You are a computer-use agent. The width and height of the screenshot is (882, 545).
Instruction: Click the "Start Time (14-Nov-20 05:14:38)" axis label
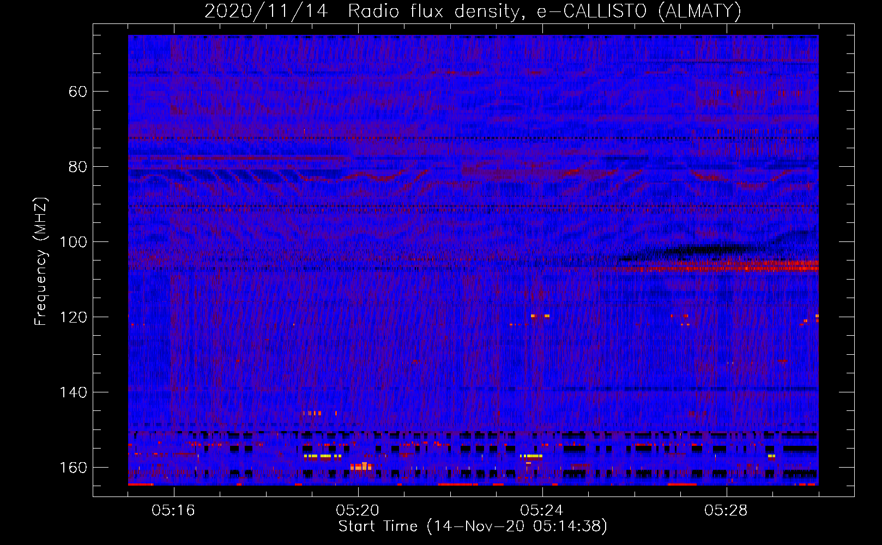point(473,526)
